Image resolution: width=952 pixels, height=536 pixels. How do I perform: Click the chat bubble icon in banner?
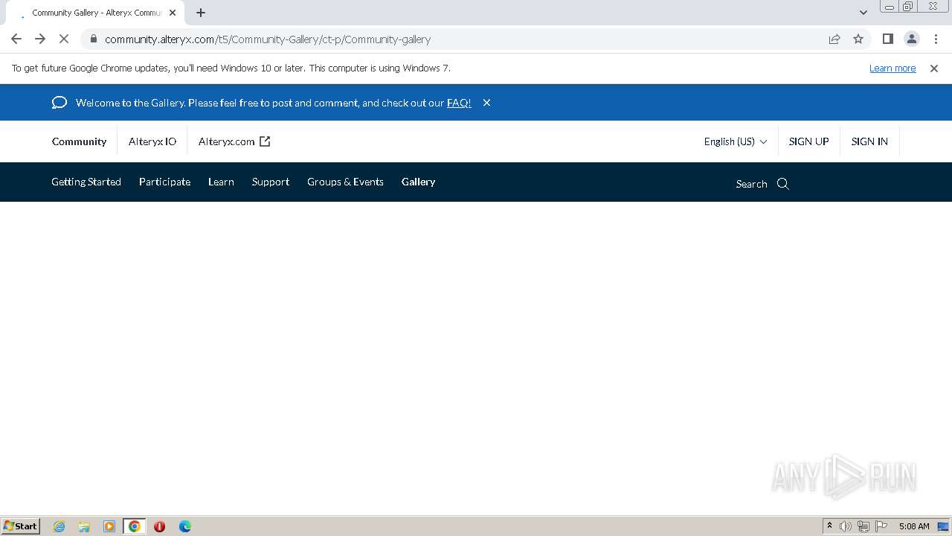point(59,103)
